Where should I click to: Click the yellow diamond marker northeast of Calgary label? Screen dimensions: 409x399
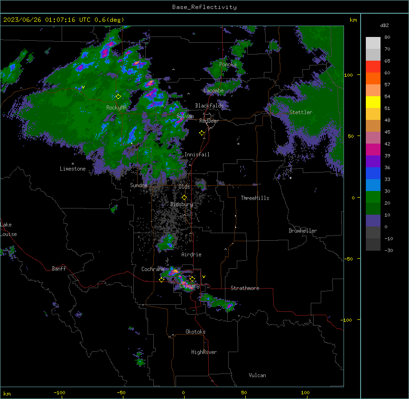tap(192, 279)
